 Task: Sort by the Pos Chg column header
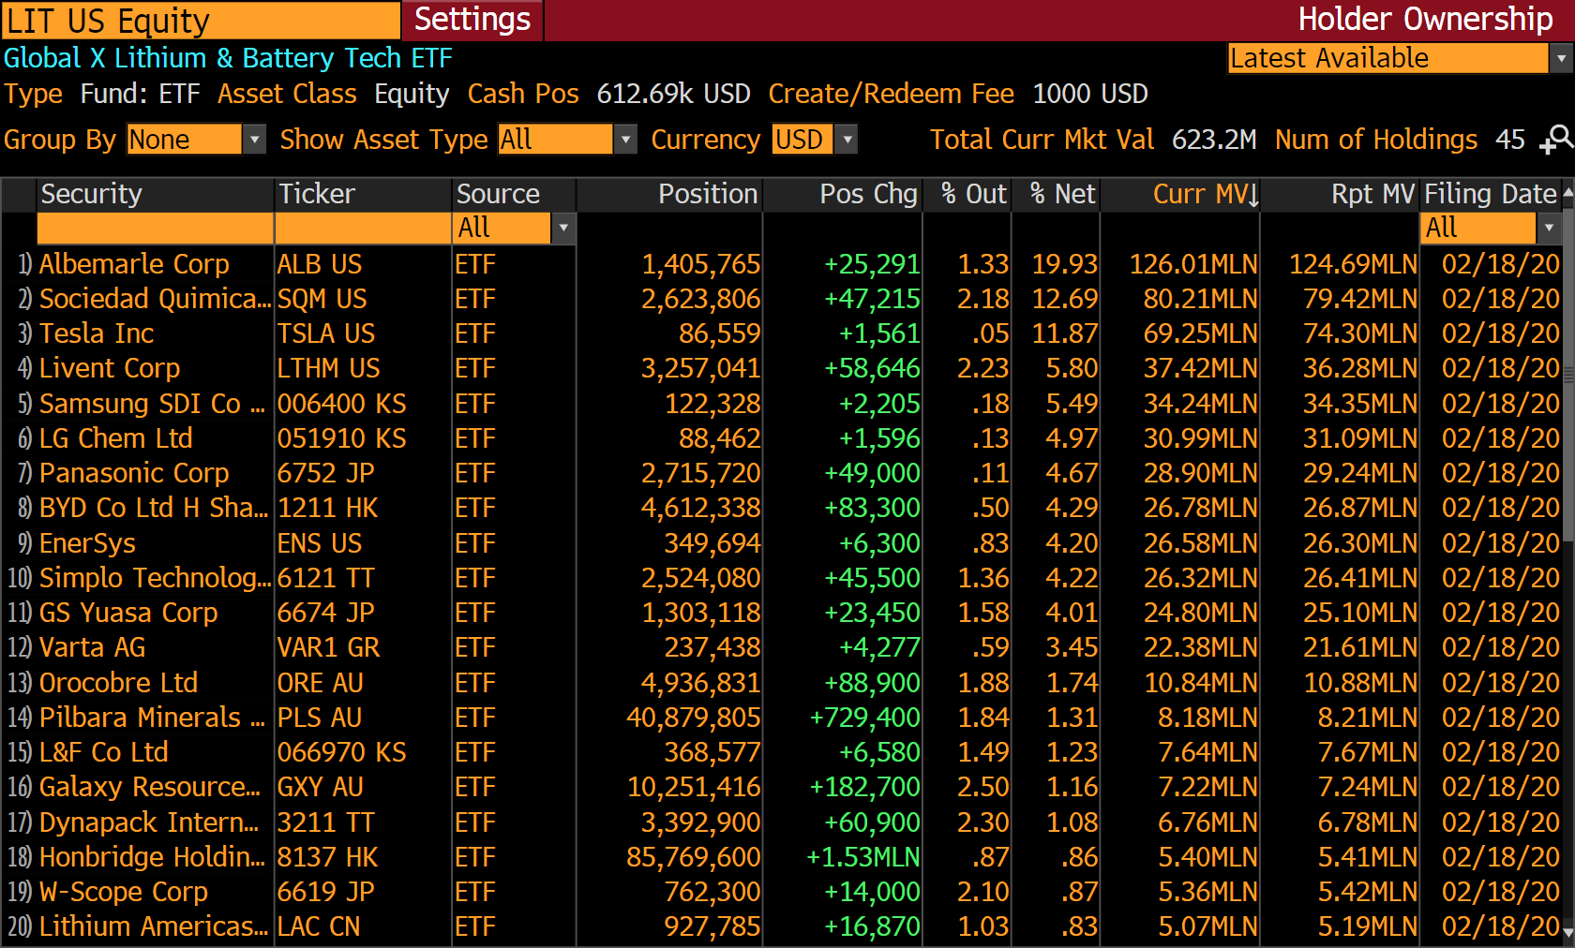coord(843,194)
